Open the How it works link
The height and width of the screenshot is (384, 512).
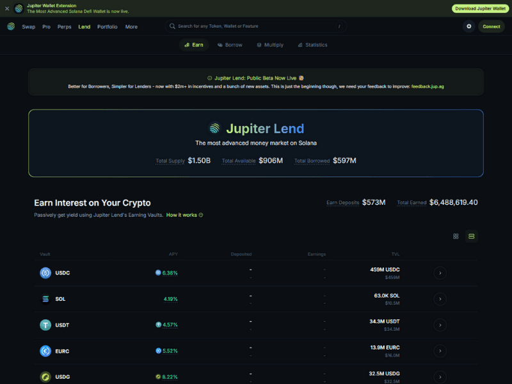[x=184, y=215]
